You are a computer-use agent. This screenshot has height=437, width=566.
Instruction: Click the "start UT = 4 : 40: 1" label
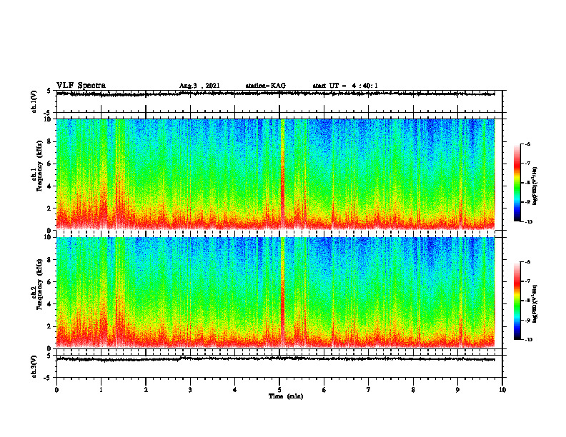(x=345, y=86)
